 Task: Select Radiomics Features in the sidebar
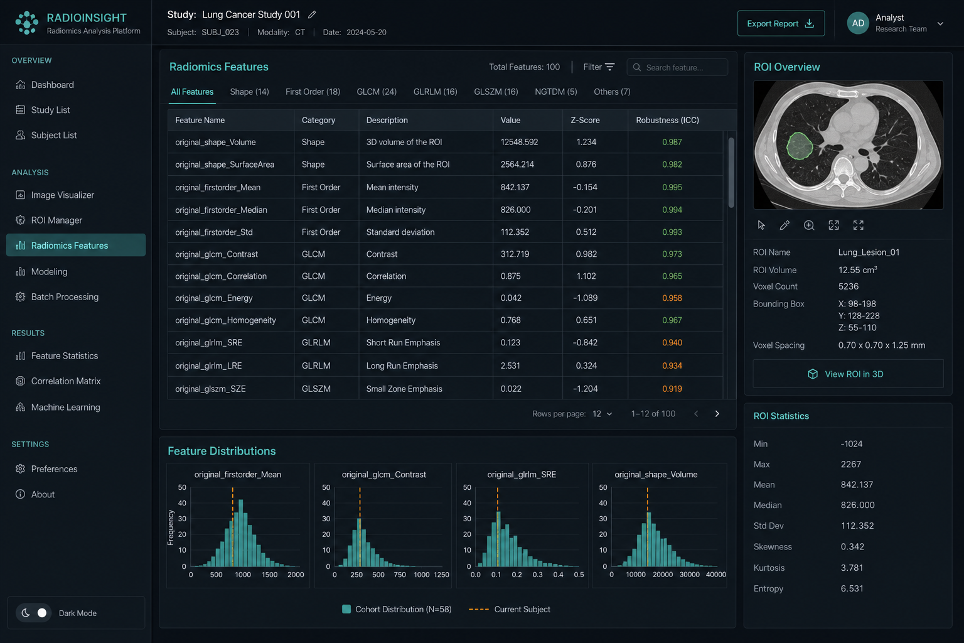click(x=76, y=246)
